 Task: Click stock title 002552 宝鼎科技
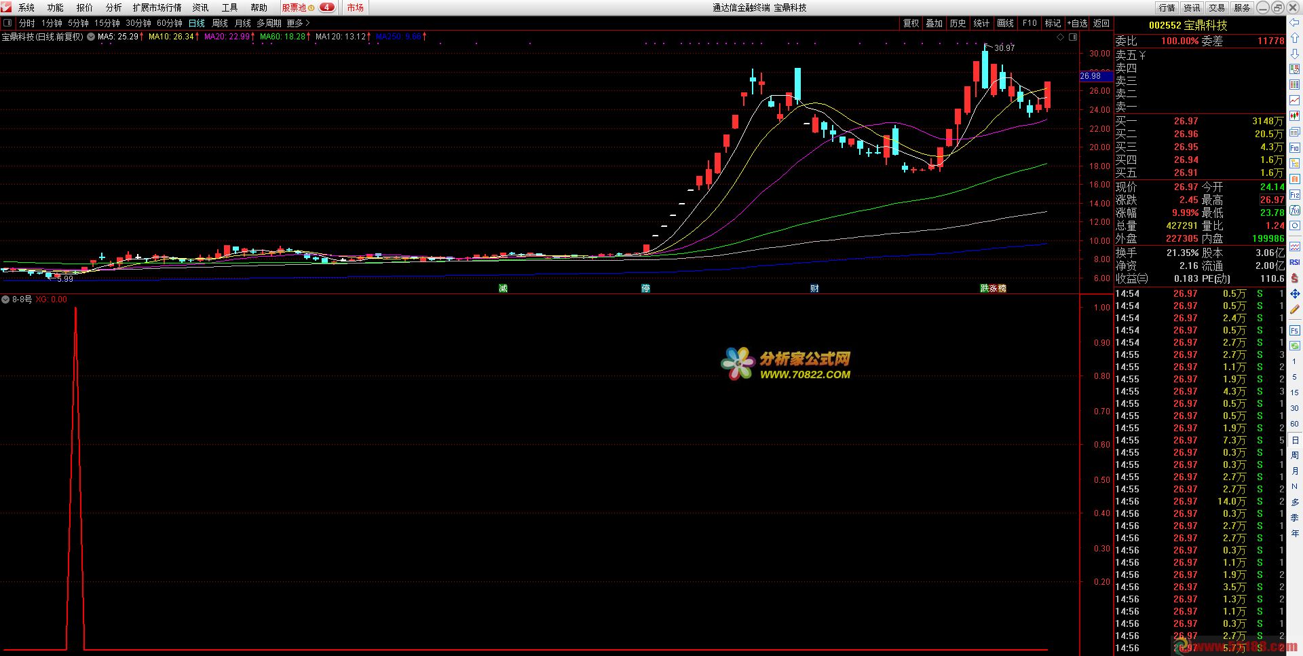point(1188,25)
